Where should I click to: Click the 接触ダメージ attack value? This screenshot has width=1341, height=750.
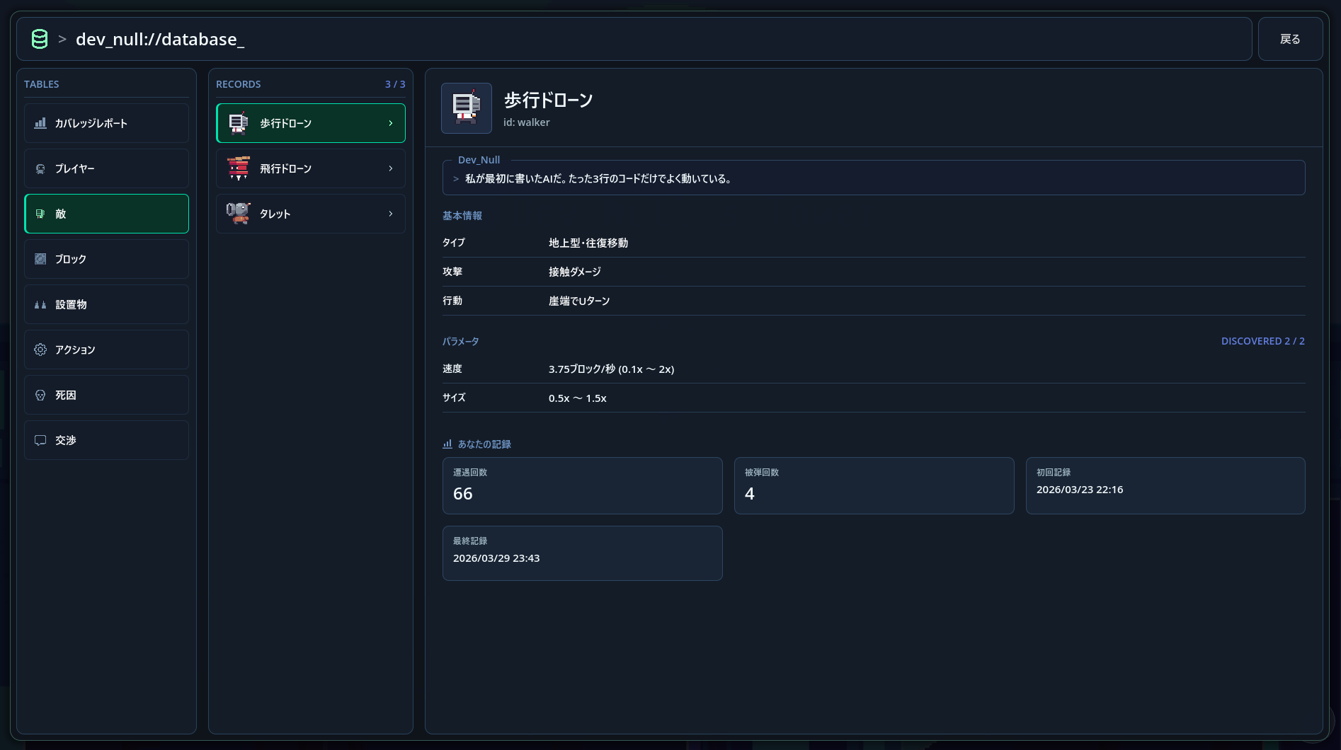575,272
